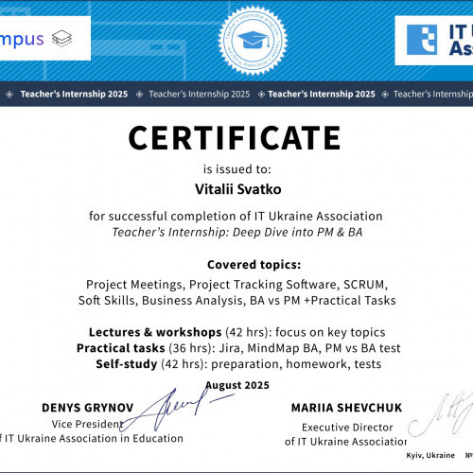Click the blue IT Ukraine Association logo square
473x473 pixels.
[x=422, y=40]
